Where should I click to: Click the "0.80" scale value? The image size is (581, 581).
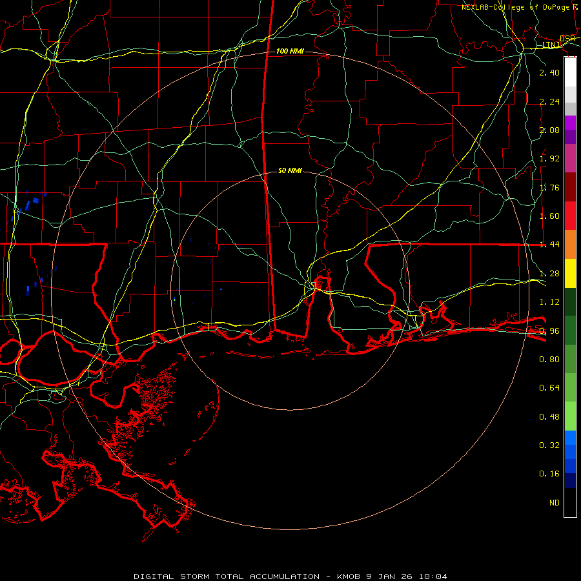(549, 360)
